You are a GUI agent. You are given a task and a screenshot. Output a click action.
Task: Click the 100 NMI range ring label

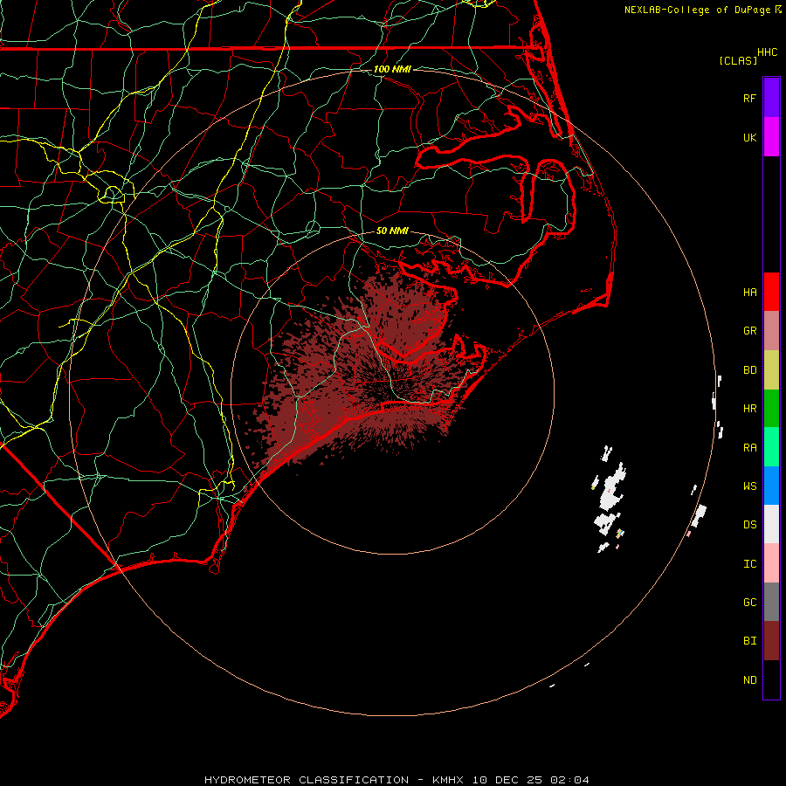click(392, 69)
